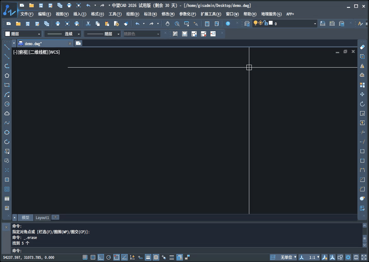Toggle grid display in status bar
369x262 pixels.
(93, 257)
